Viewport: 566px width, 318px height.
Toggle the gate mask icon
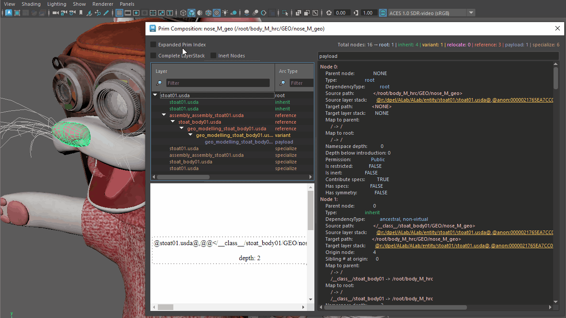pos(144,13)
